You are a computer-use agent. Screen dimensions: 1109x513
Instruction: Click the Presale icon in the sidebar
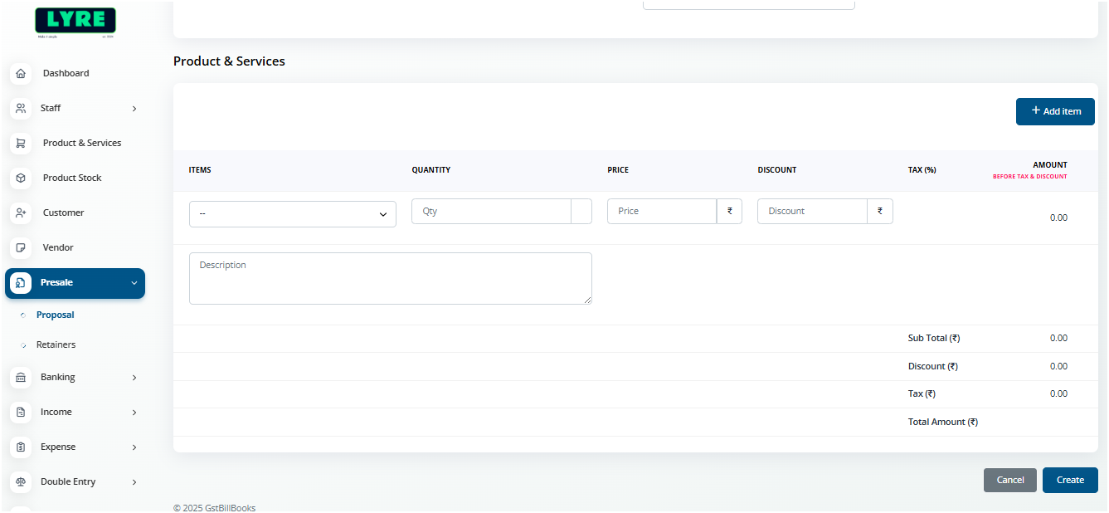(19, 283)
